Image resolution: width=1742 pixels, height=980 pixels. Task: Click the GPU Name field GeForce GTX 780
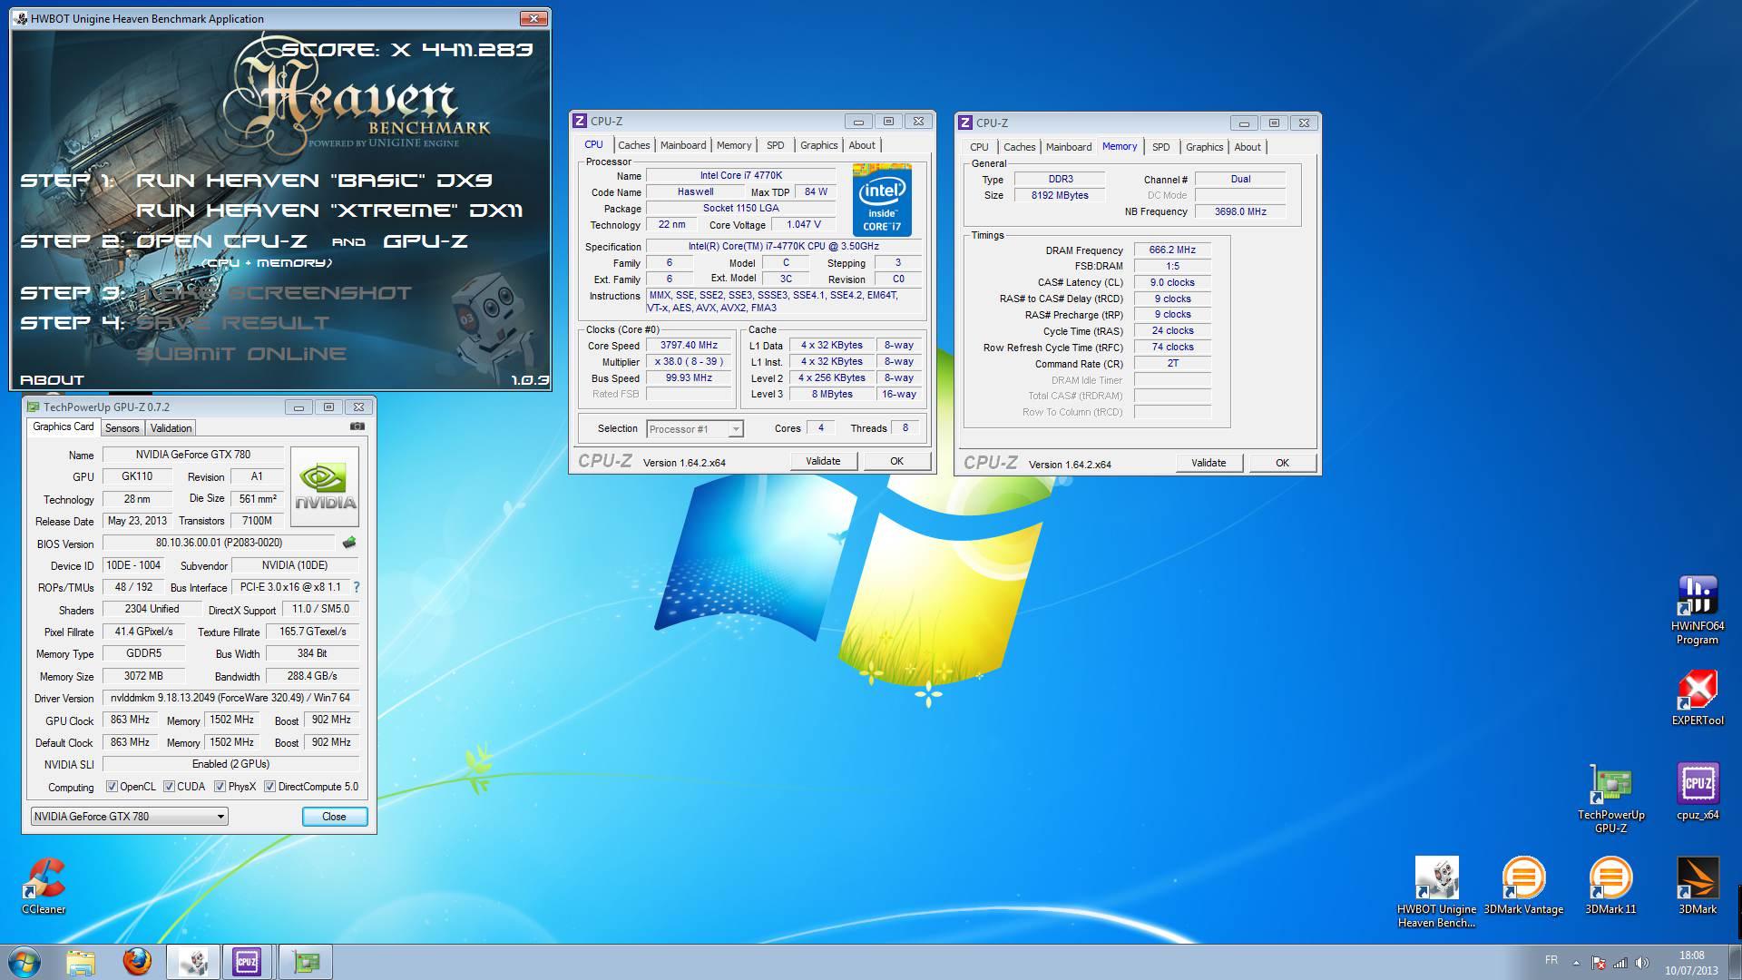pyautogui.click(x=192, y=455)
